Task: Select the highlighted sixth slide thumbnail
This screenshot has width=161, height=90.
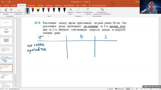Action: [x=6, y=68]
